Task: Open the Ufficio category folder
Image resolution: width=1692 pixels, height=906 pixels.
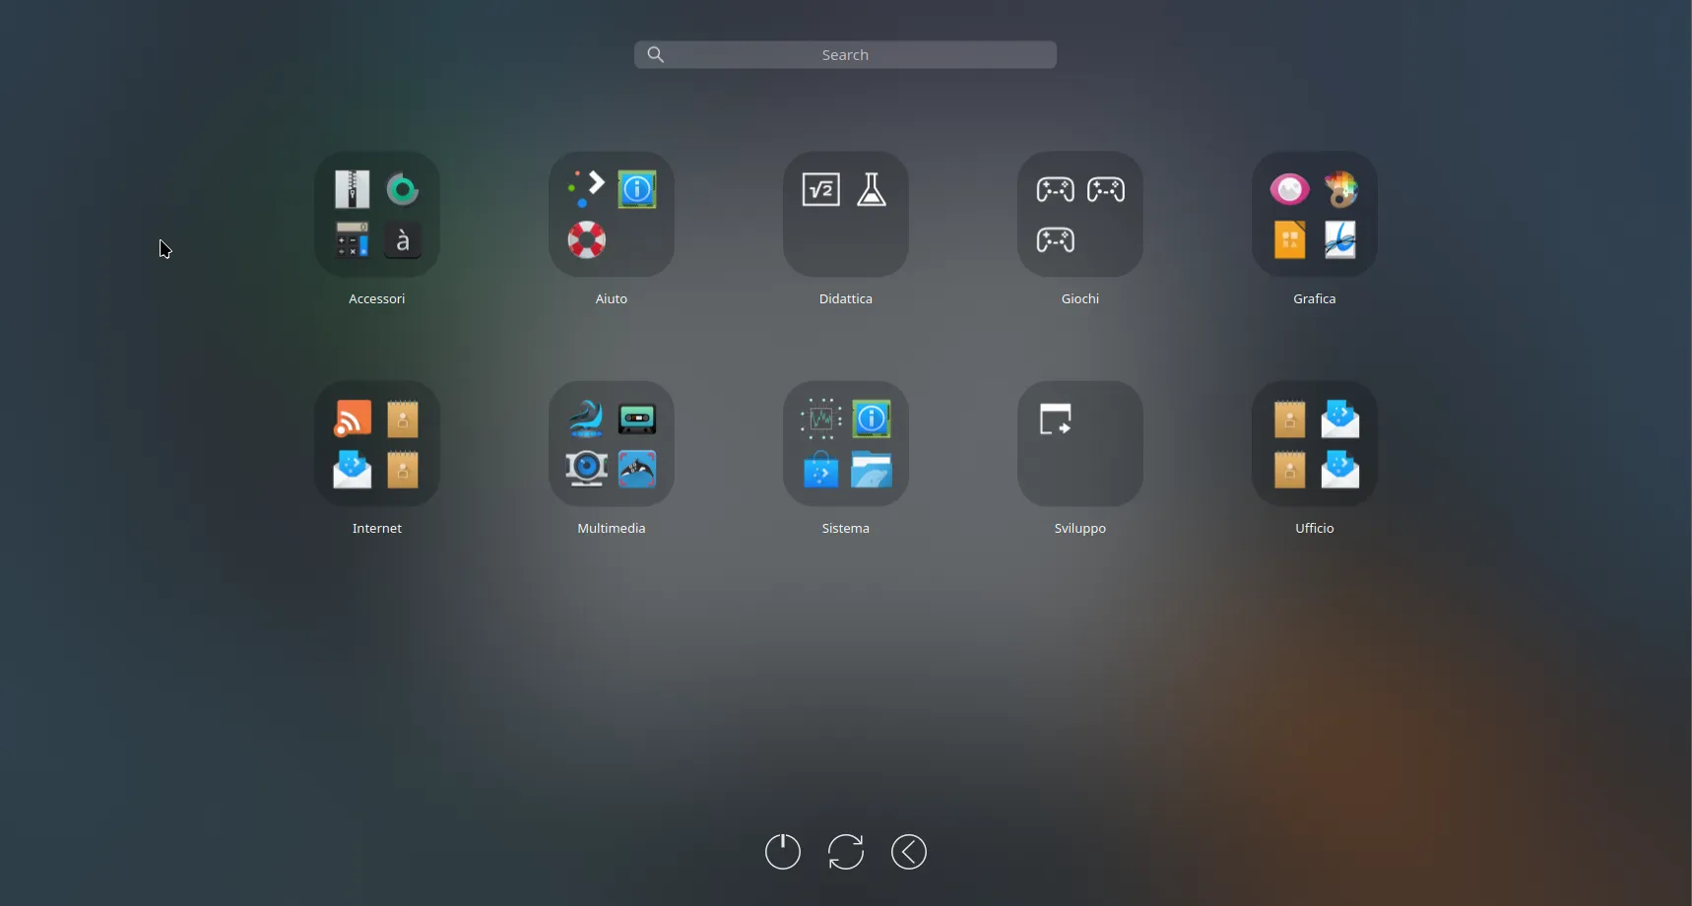Action: pos(1314,444)
